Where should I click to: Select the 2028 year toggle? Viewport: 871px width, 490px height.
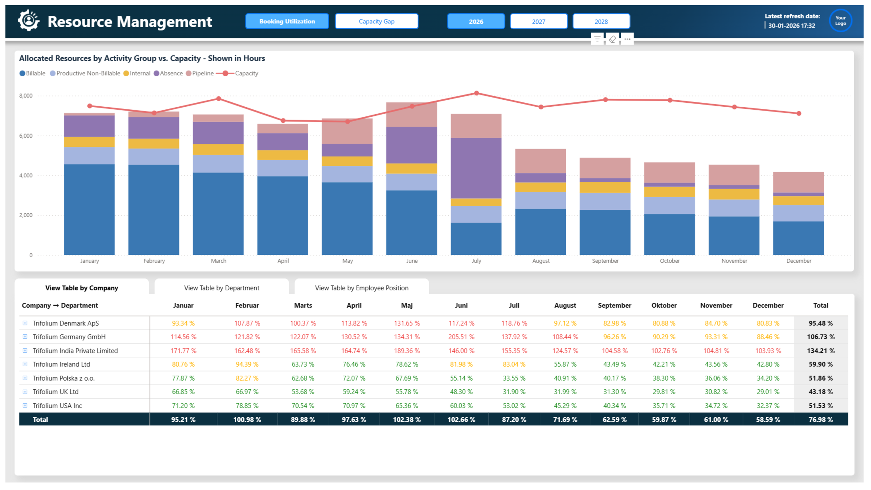coord(601,22)
